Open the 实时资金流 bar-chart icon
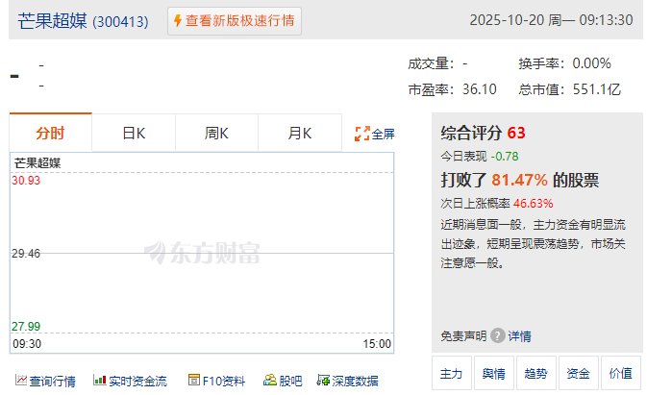The height and width of the screenshot is (395, 647). 99,381
